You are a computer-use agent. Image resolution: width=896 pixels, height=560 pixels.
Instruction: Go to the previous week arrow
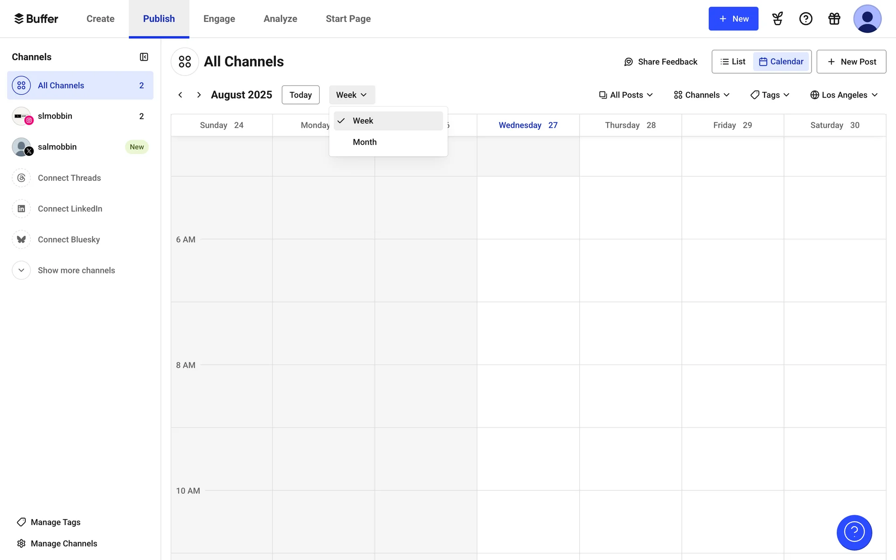pos(180,95)
